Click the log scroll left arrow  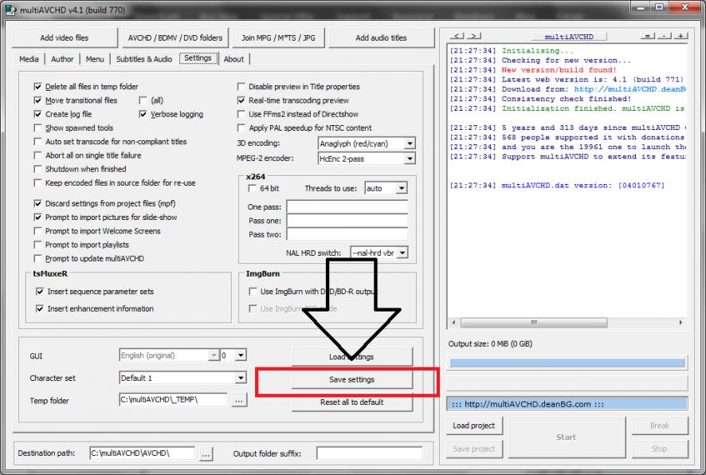tap(454, 322)
